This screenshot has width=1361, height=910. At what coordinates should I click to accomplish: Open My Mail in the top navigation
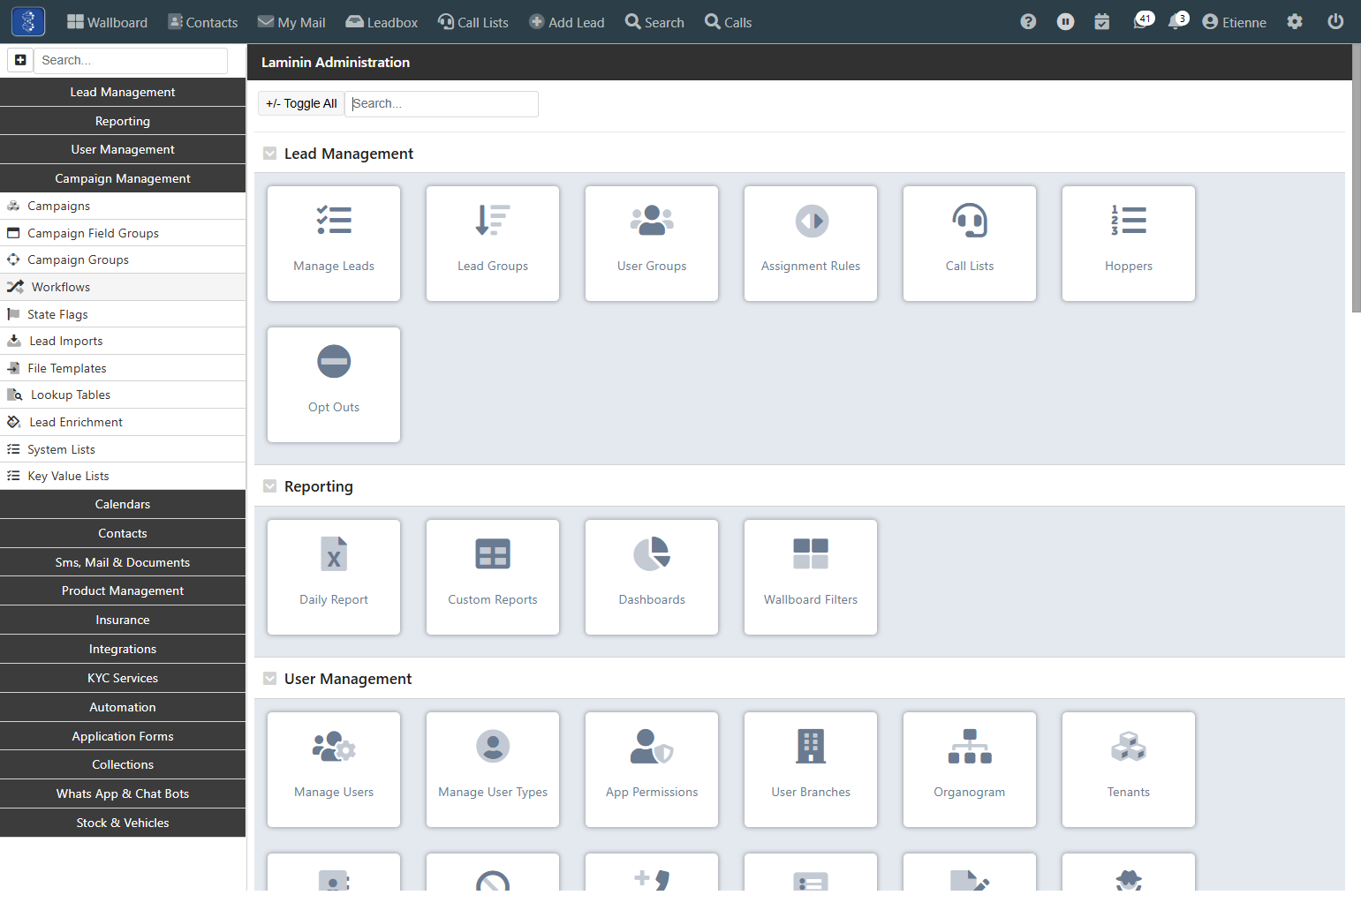click(291, 22)
